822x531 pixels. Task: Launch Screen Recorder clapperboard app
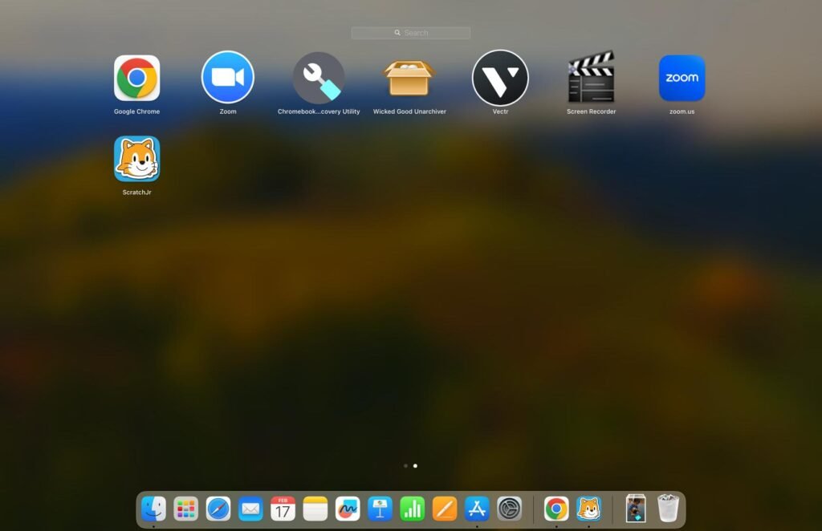tap(592, 76)
